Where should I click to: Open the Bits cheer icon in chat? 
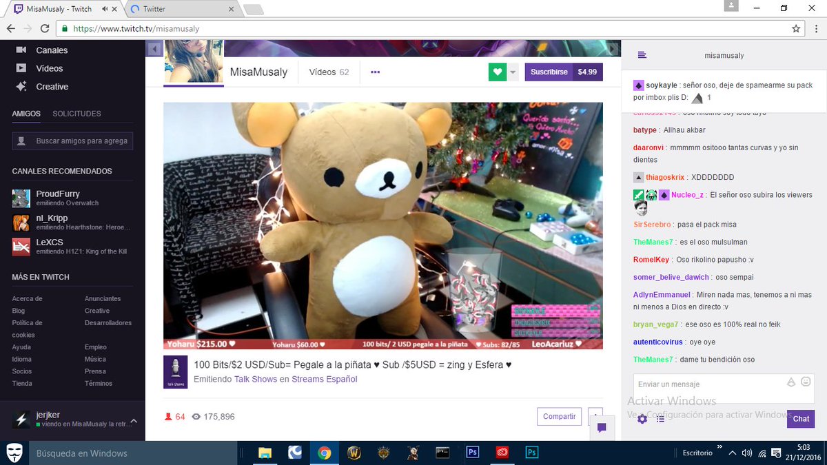click(791, 382)
